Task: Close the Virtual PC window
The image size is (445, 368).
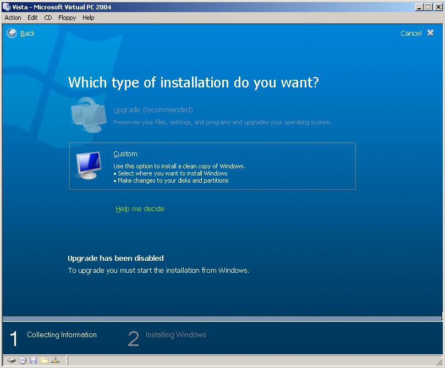Action: (438, 7)
